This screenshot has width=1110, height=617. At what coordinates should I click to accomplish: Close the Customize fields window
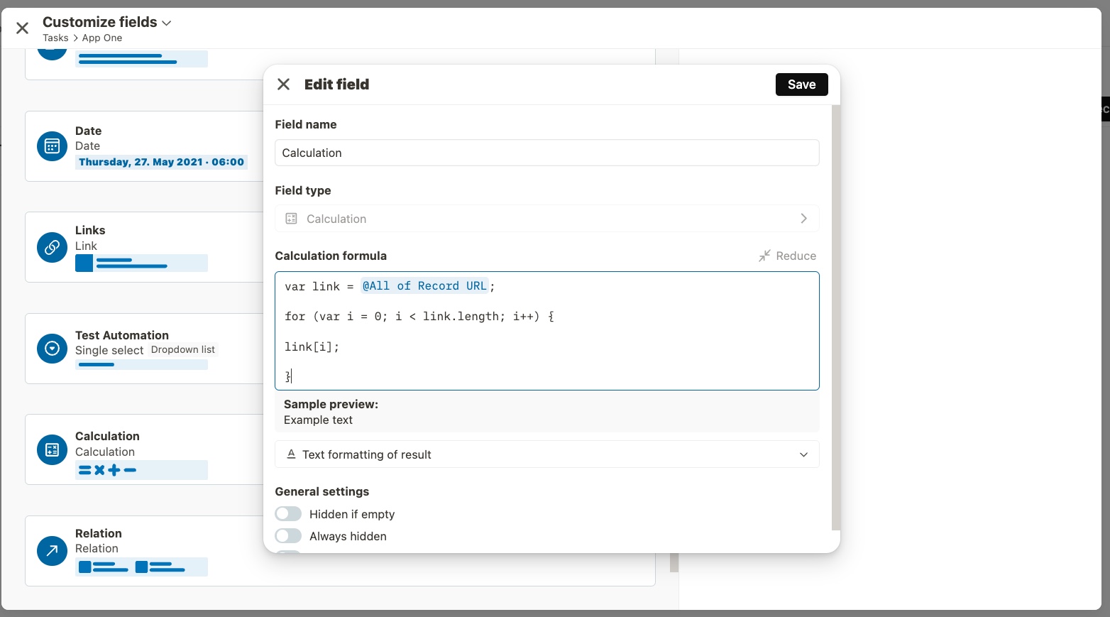click(x=22, y=28)
